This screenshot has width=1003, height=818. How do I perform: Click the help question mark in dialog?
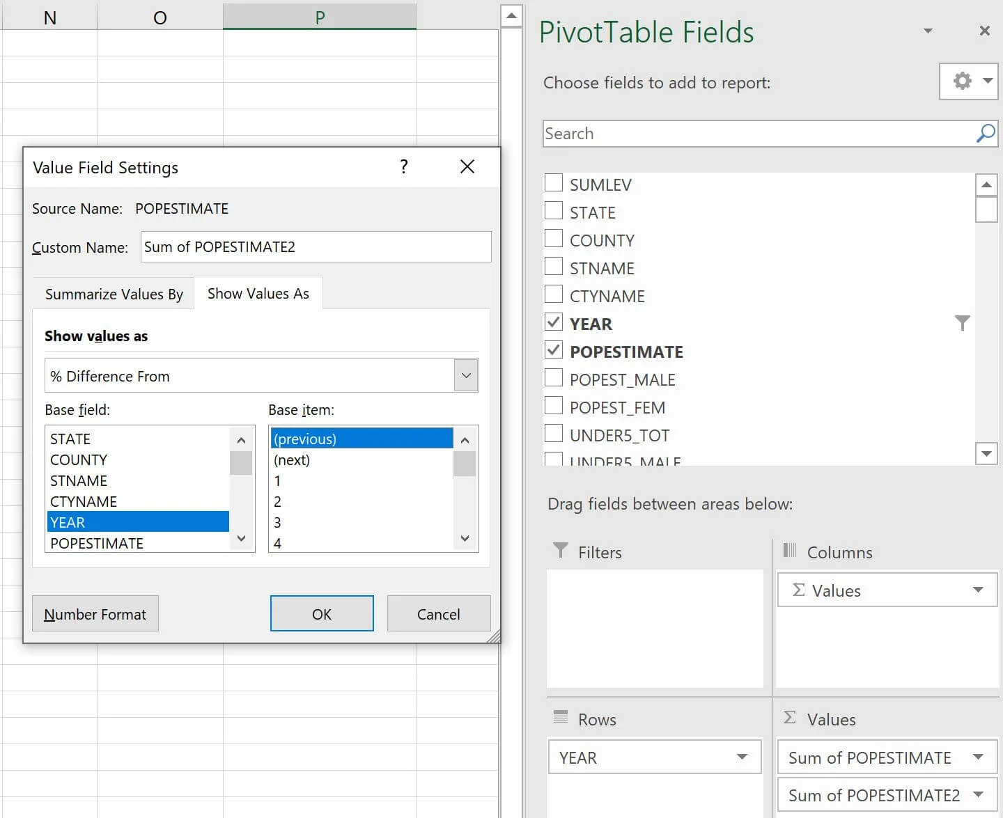point(404,166)
